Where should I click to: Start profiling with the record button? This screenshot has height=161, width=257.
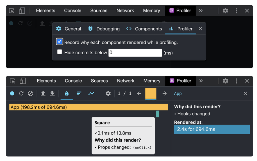pyautogui.click(x=12, y=94)
